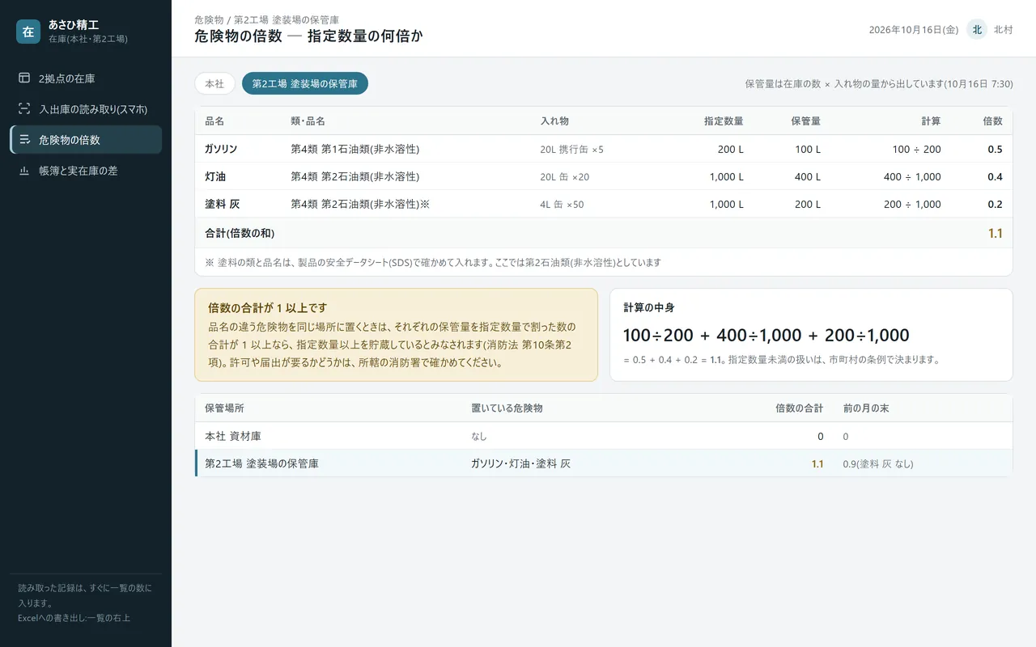Image resolution: width=1036 pixels, height=647 pixels.
Task: Click the 2拠点の在庫 table icon
Action: [x=24, y=78]
